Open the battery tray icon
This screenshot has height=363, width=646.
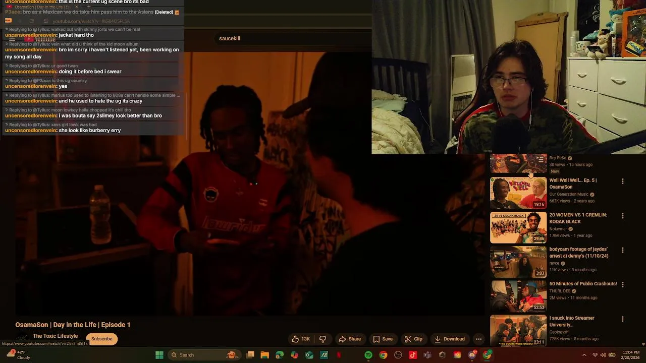(612, 355)
